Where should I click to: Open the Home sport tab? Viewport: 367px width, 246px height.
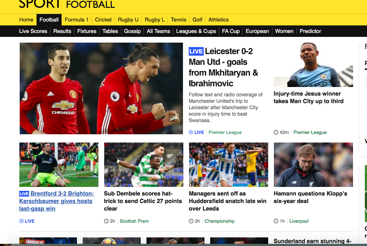(x=26, y=20)
